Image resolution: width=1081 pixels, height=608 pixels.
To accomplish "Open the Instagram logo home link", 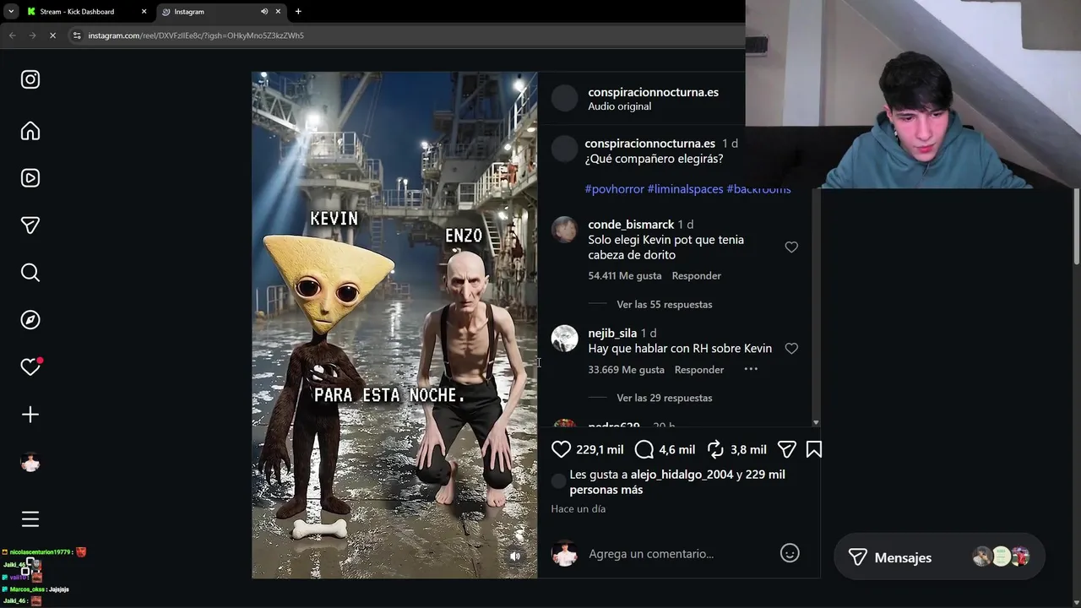I will coord(30,79).
